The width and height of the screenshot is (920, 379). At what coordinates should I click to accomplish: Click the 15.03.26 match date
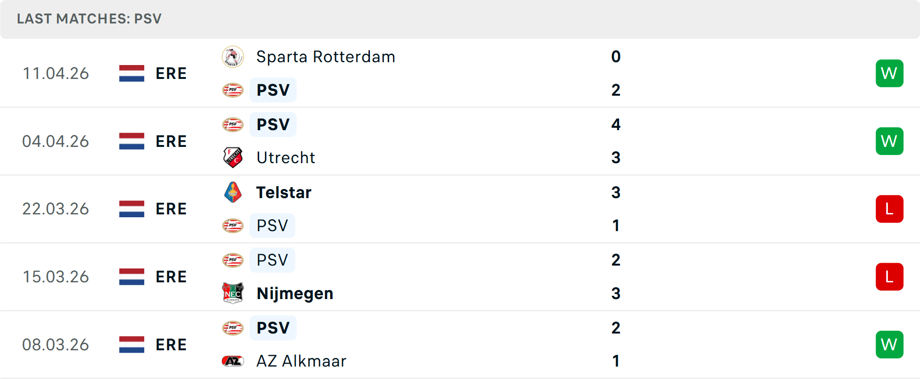tap(56, 277)
